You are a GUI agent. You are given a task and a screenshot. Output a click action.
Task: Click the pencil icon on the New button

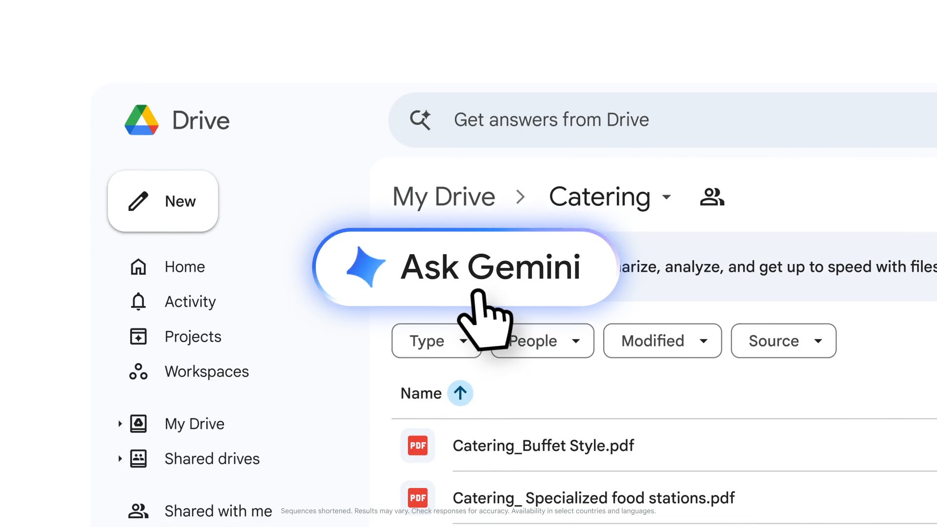(x=138, y=201)
